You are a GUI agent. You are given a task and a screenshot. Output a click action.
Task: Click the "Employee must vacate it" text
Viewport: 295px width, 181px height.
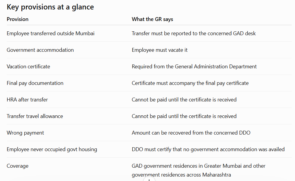160,50
